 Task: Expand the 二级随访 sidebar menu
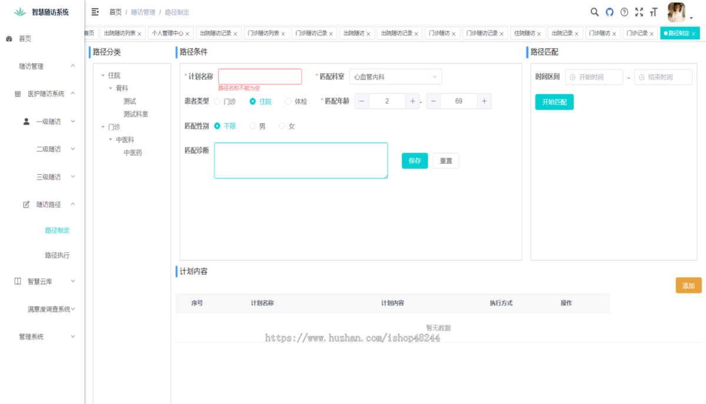[x=73, y=149]
